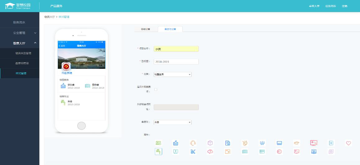
Task: Click the 项目名称 field containing 水费
Action: [x=176, y=49]
